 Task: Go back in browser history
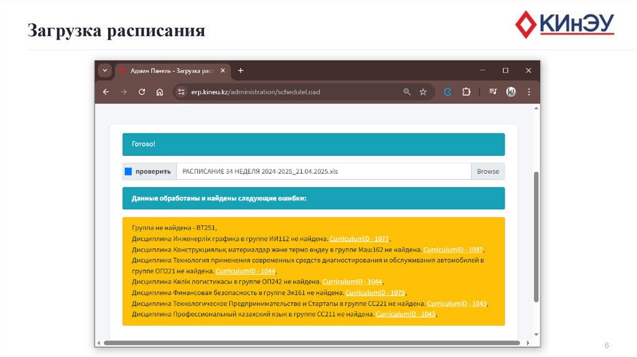click(106, 92)
